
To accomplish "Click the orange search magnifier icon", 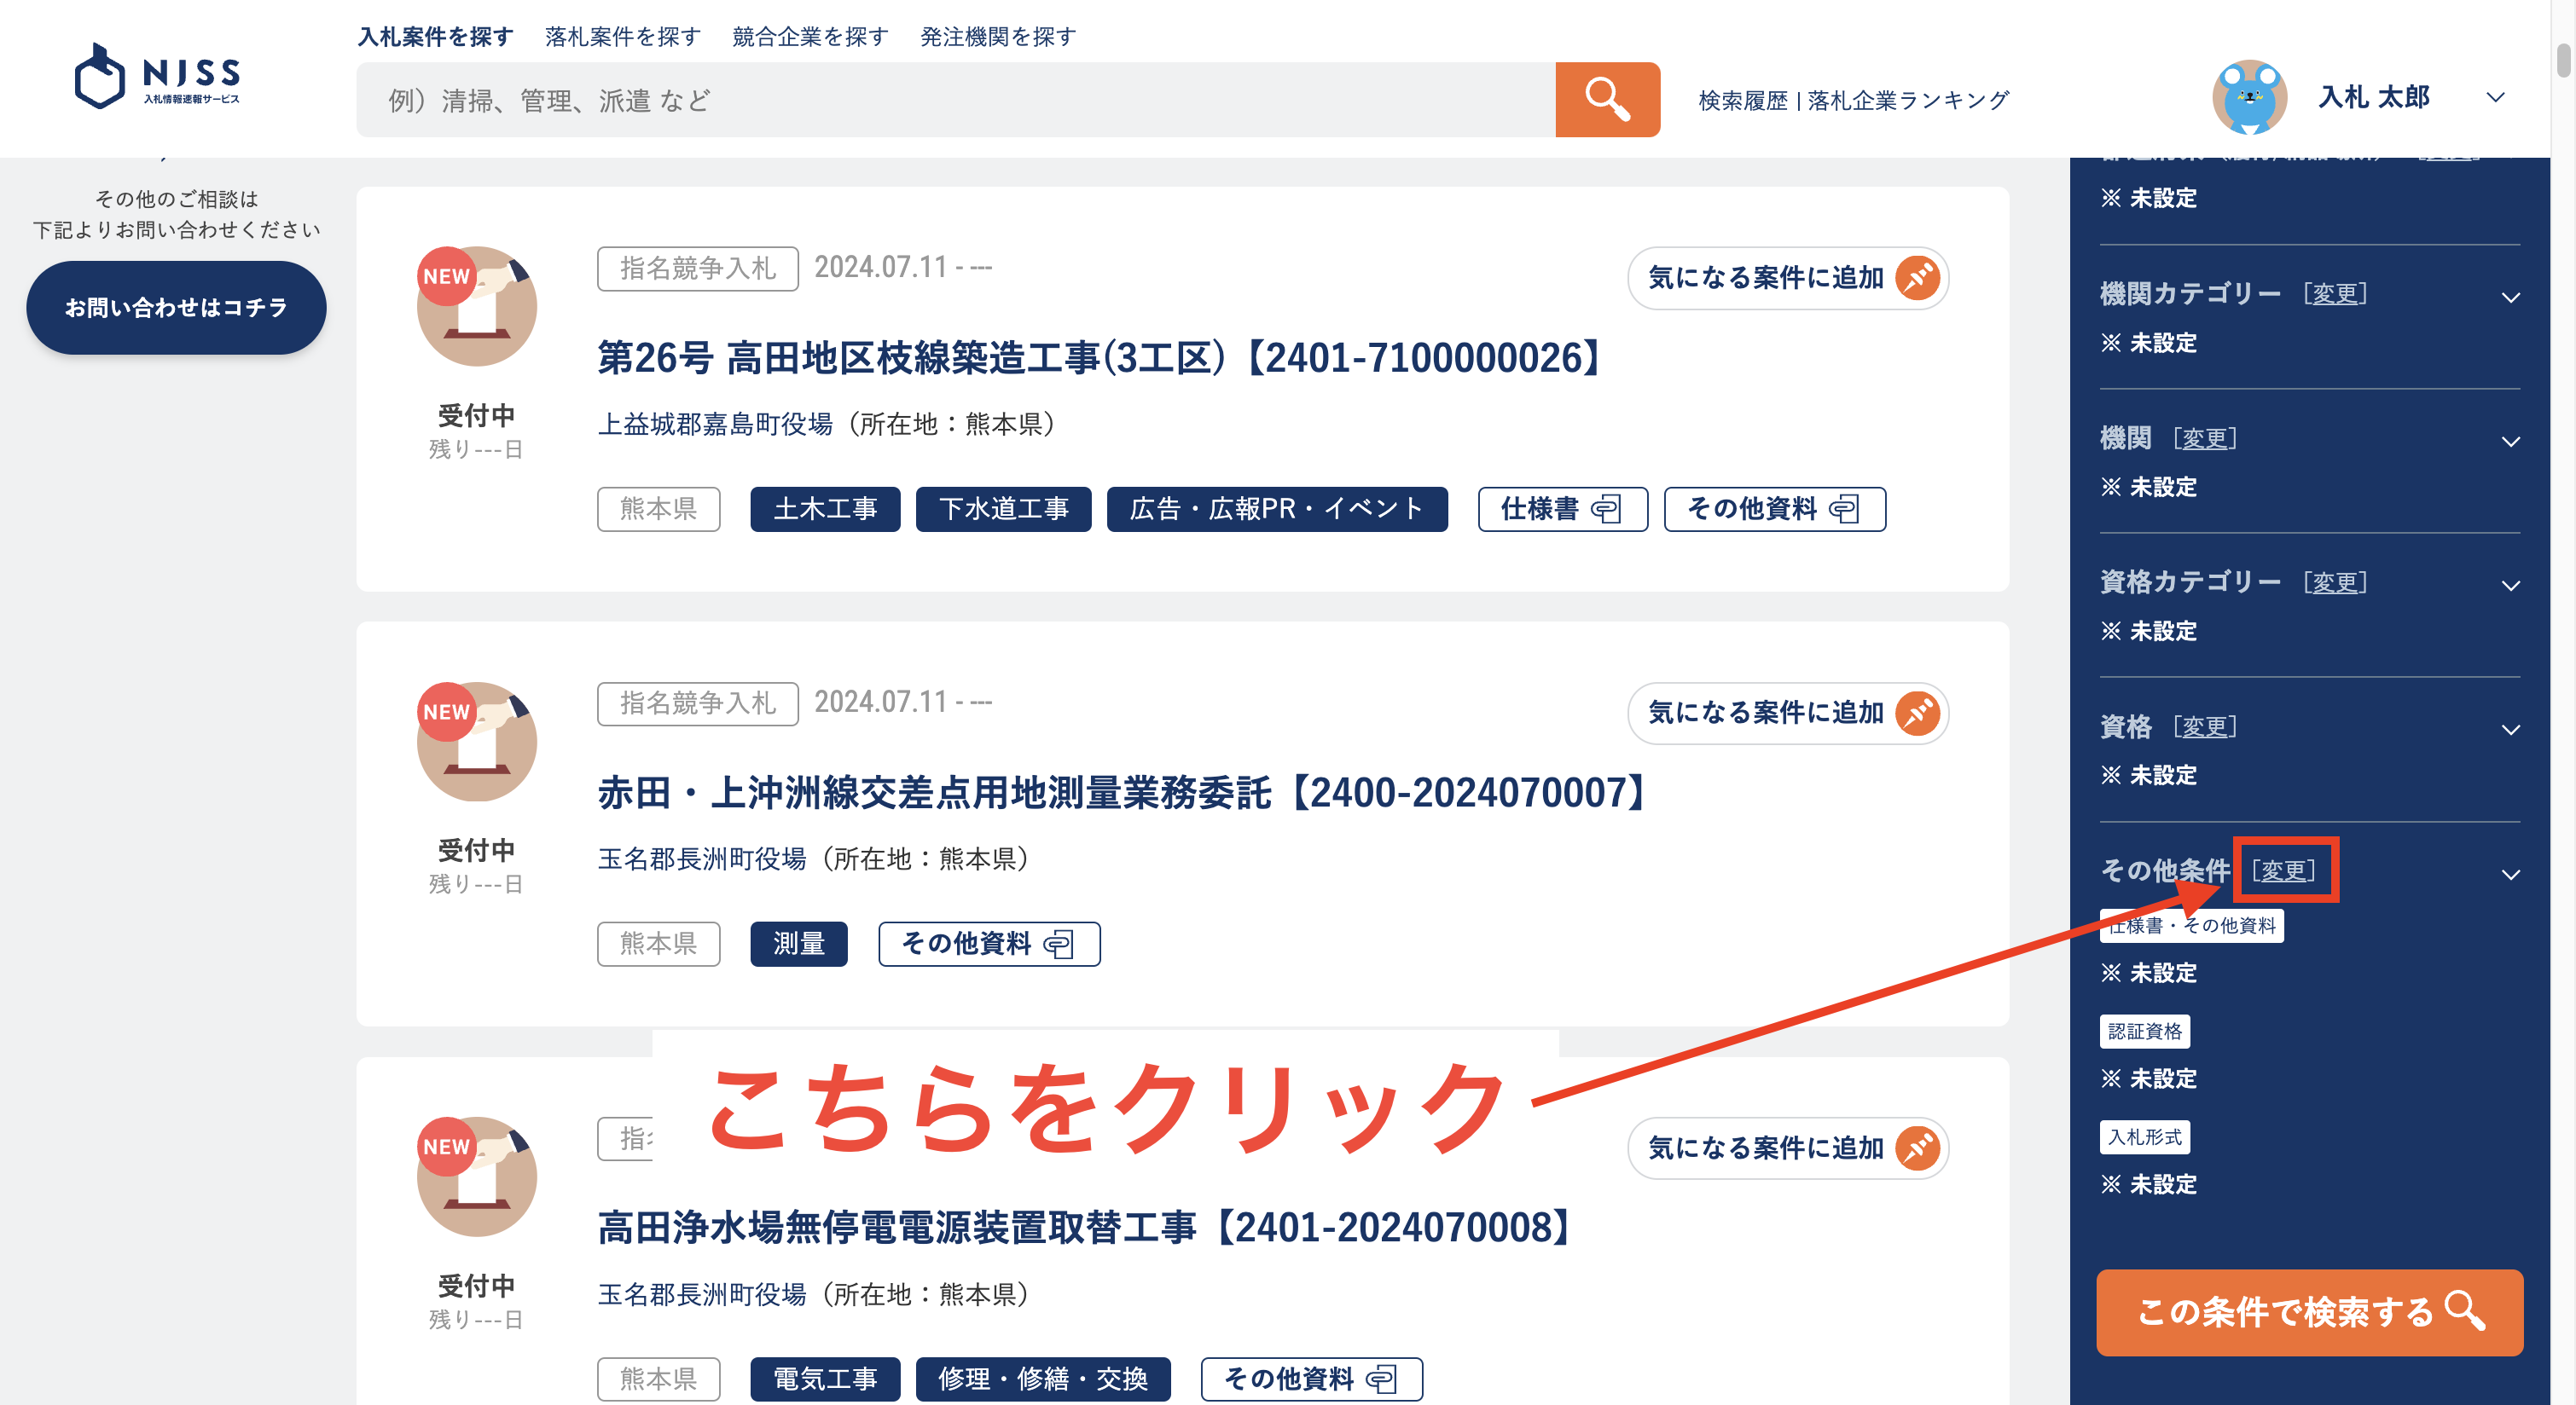I will pyautogui.click(x=1607, y=99).
